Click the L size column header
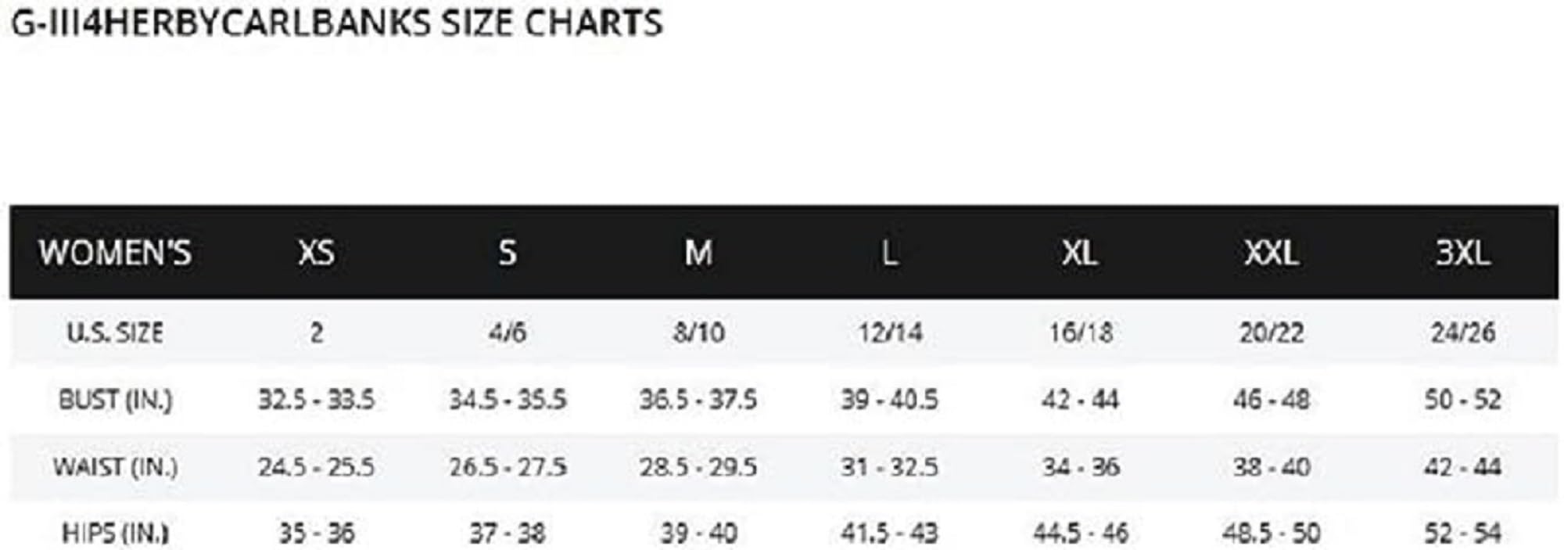 click(889, 253)
